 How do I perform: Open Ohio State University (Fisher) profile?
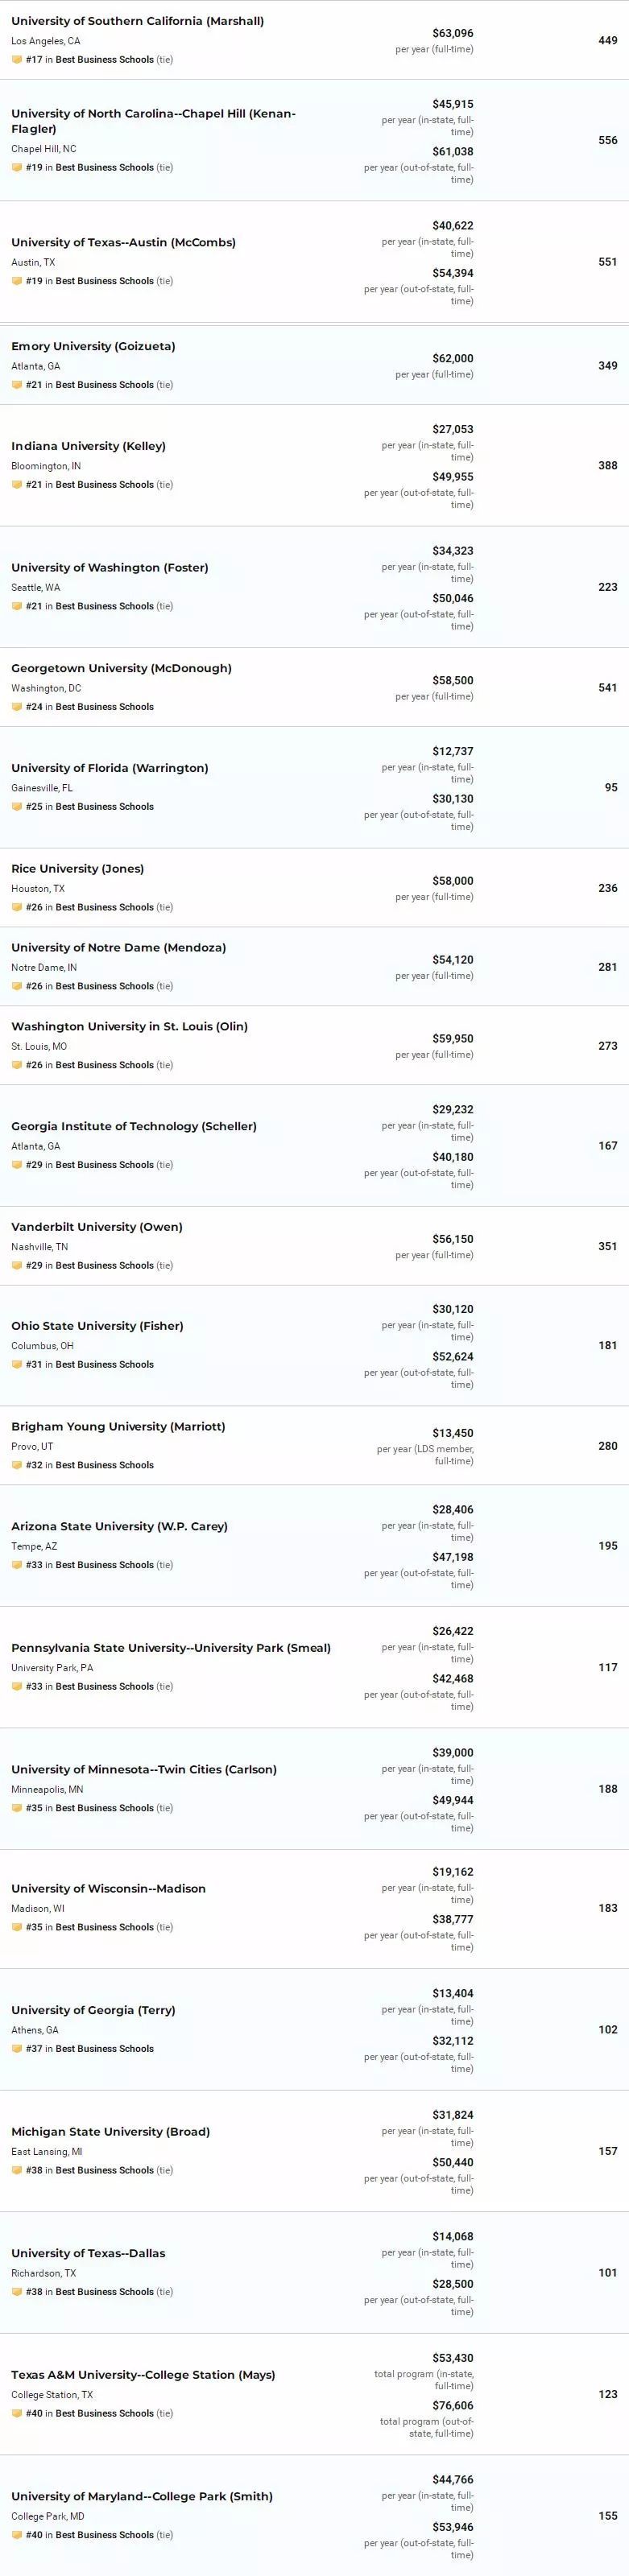tap(98, 1326)
